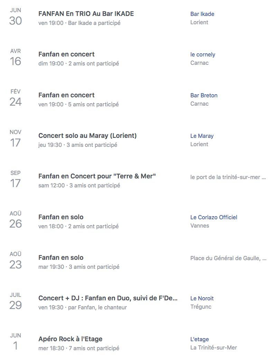The height and width of the screenshot is (362, 275).
Task: Open the FANFAN En TRIO Au Bar IKADE event
Action: pos(86,14)
